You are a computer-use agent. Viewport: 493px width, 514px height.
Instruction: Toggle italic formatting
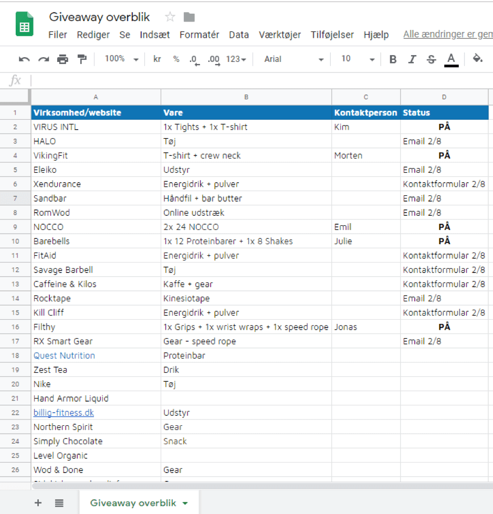click(x=412, y=59)
